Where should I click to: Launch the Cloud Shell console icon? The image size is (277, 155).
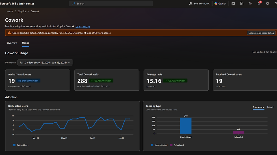(233, 3)
